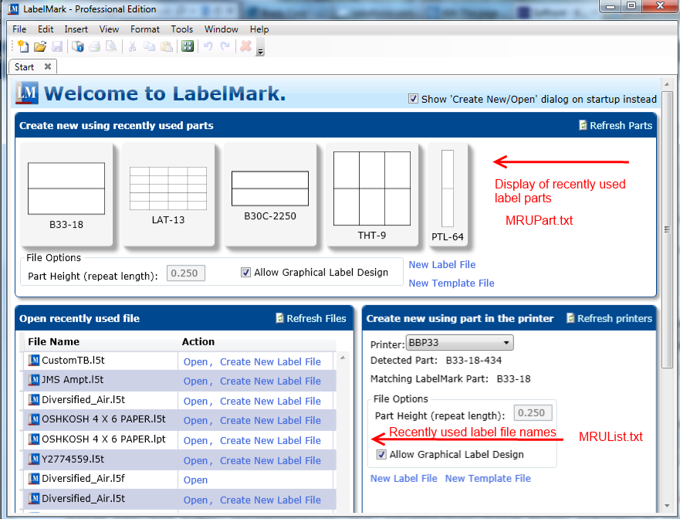Open a file using the Open folder icon
This screenshot has width=680, height=519.
[x=39, y=46]
